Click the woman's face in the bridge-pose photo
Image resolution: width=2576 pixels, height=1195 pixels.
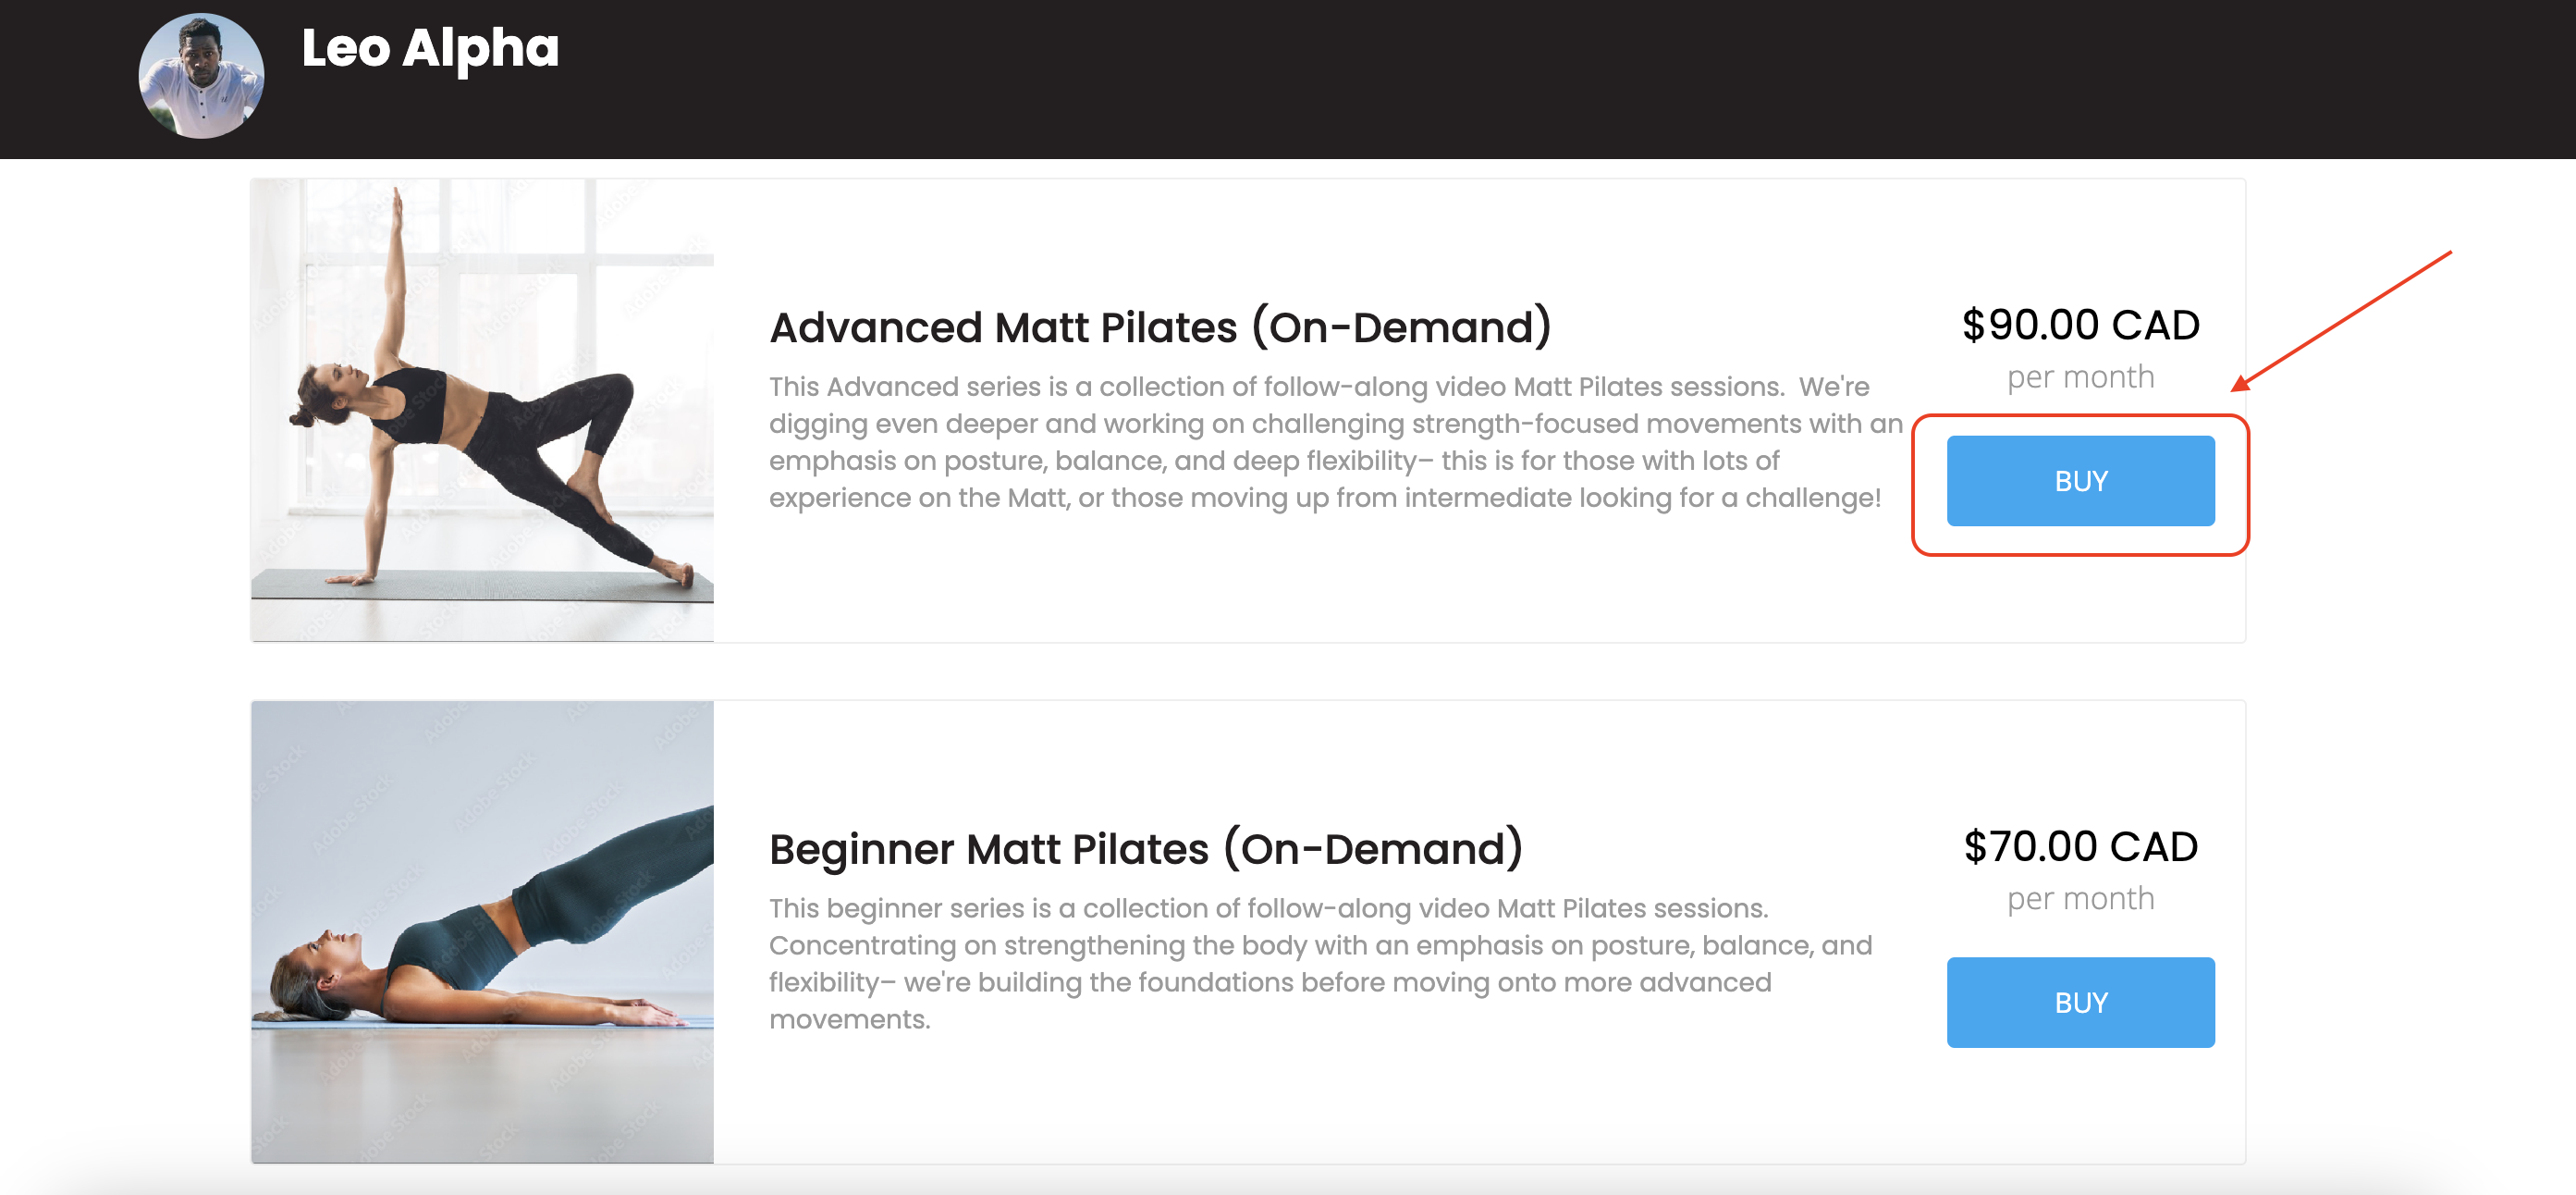[x=328, y=946]
